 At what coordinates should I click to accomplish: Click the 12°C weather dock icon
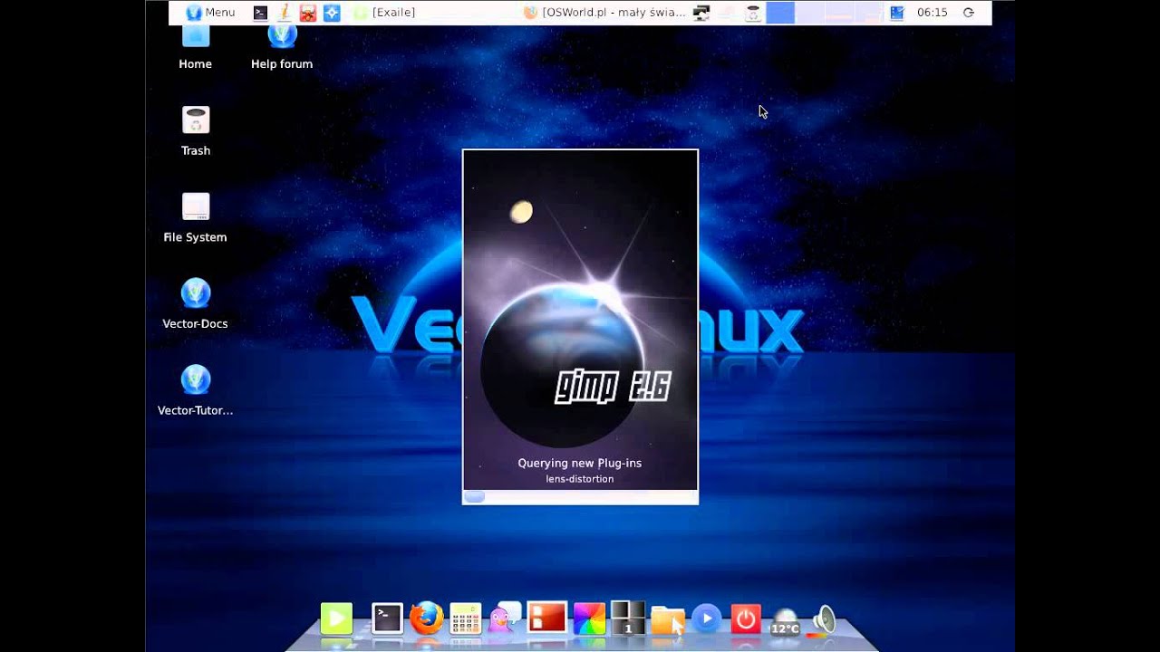point(785,621)
